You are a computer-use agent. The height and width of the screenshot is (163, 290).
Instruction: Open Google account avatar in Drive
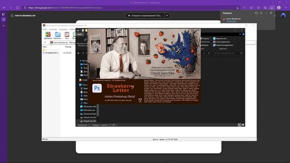pyautogui.click(x=283, y=15)
